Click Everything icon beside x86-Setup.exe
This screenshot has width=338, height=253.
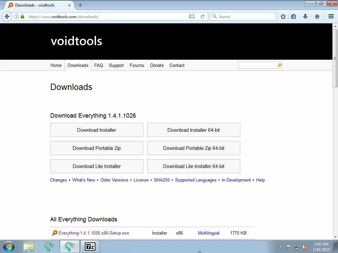point(55,233)
